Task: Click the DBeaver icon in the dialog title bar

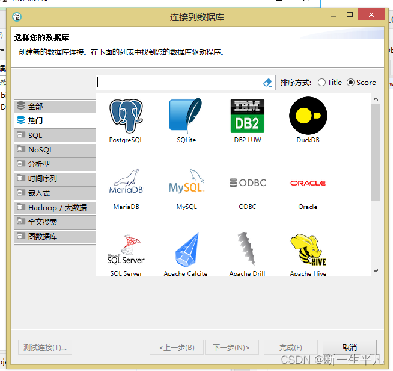Action: 17,17
